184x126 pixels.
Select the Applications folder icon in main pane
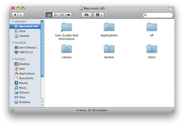point(109,27)
